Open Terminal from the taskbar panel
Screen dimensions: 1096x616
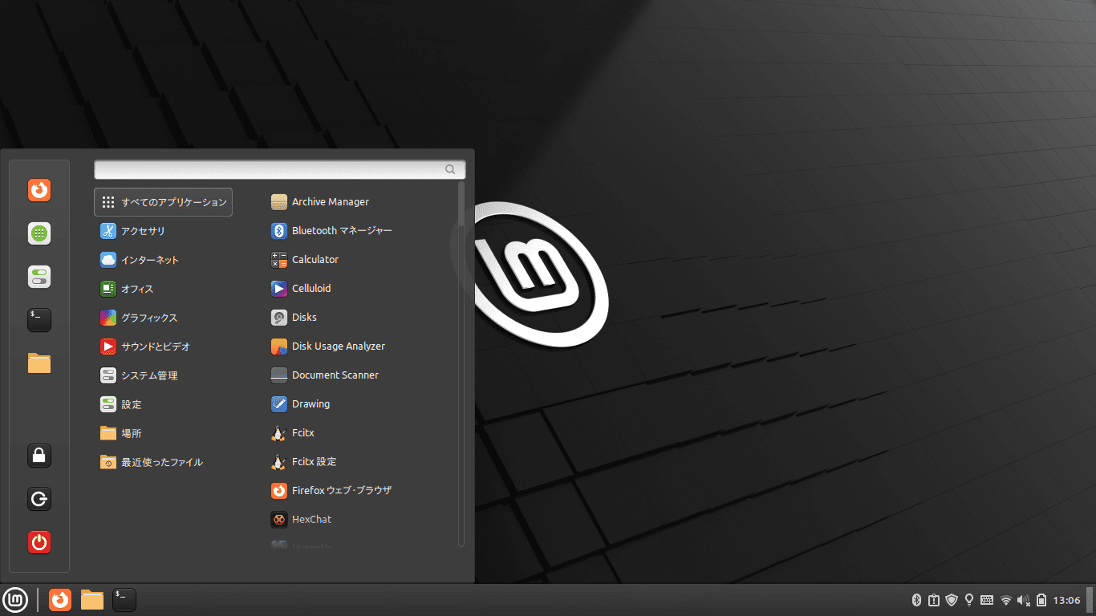tap(124, 600)
